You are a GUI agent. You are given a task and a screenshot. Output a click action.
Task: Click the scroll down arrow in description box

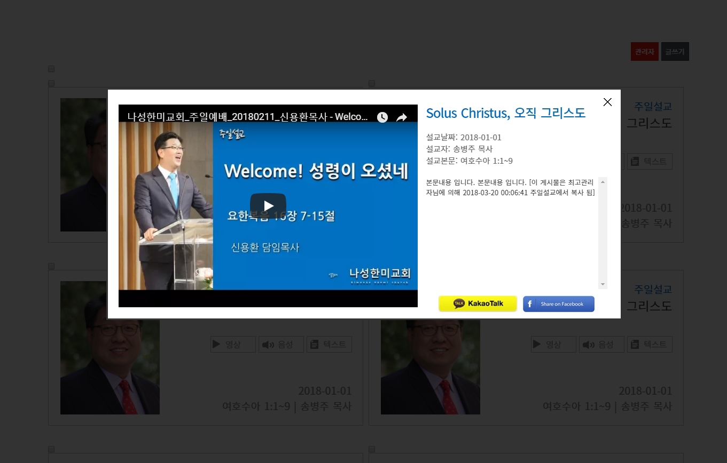[x=603, y=285]
